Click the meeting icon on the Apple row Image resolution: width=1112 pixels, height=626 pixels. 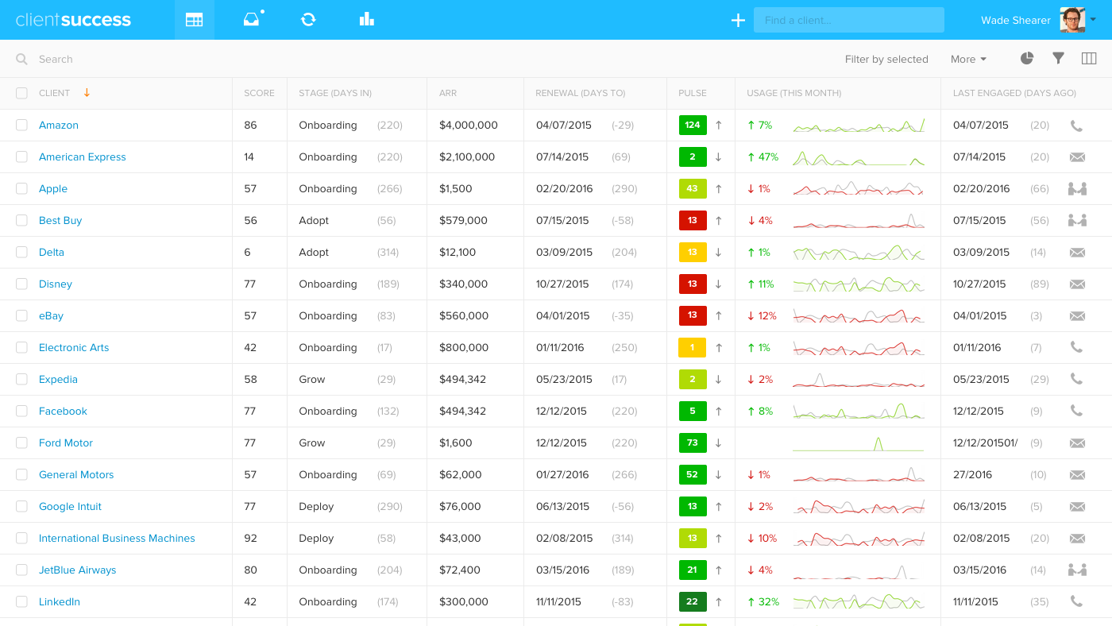point(1077,188)
